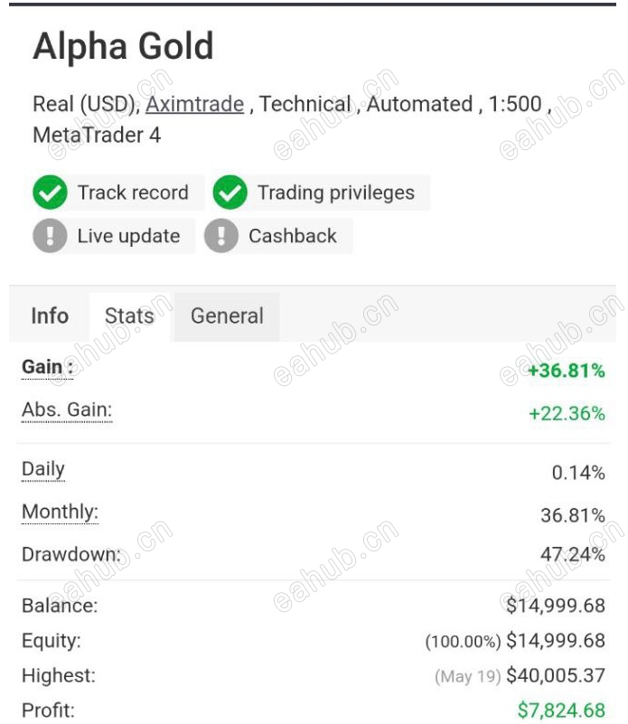Click the underlined Abs. Gain label
The width and height of the screenshot is (628, 724).
pyautogui.click(x=67, y=409)
